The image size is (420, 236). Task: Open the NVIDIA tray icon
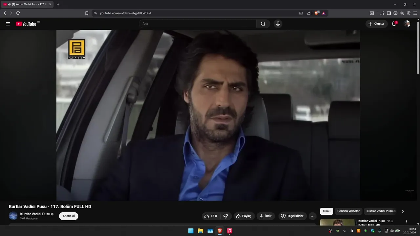click(x=337, y=231)
